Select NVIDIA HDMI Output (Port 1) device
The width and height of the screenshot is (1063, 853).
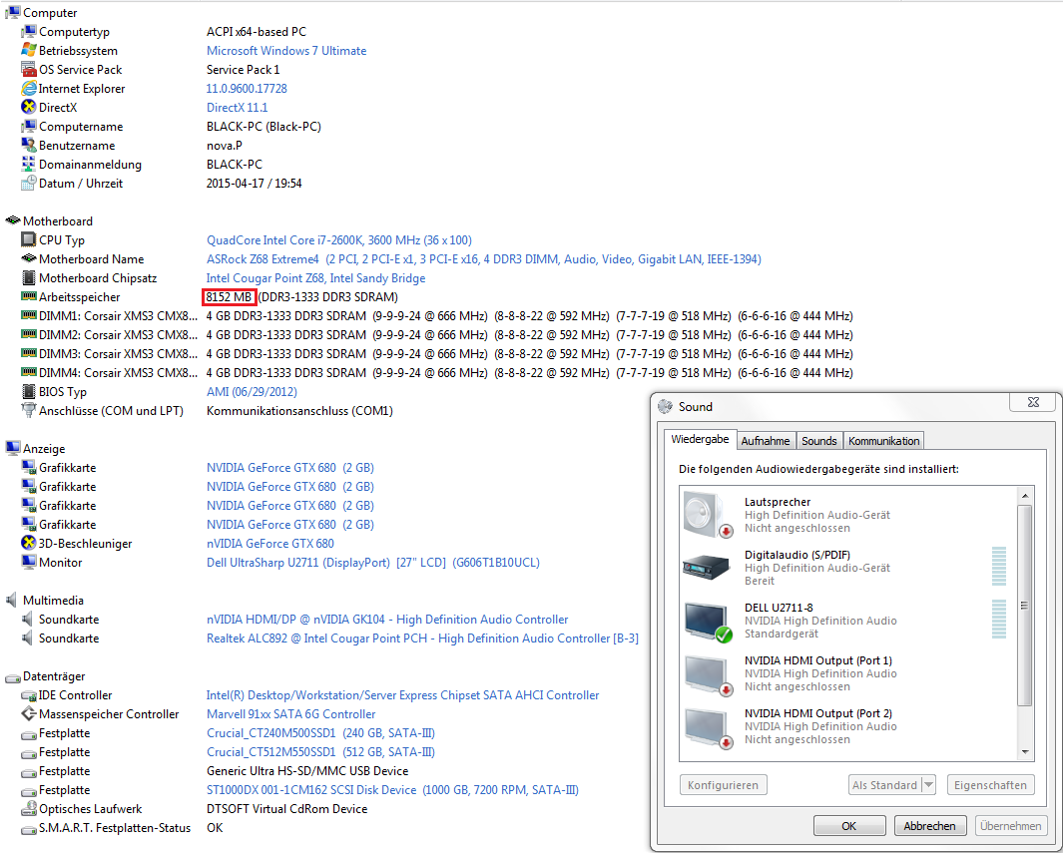tap(847, 673)
